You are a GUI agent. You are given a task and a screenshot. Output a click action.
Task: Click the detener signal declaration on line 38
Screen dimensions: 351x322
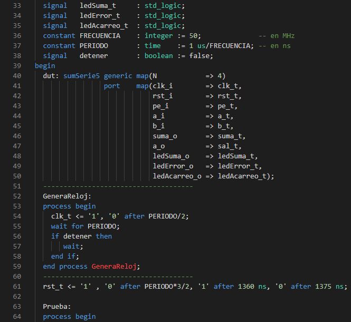click(93, 56)
